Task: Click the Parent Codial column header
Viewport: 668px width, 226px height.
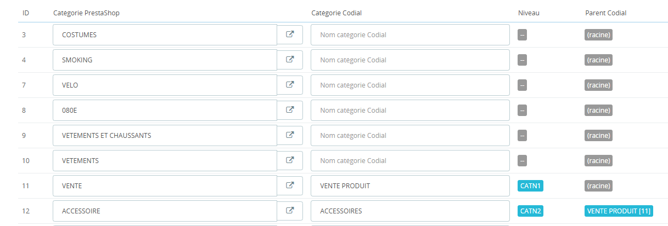Action: 605,13
